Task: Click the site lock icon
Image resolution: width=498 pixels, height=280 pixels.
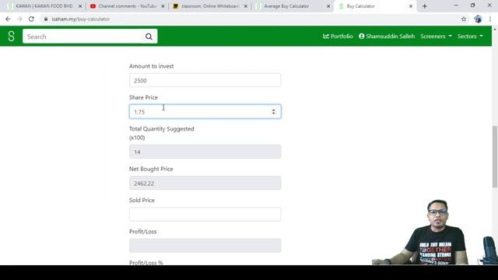Action: [46, 19]
